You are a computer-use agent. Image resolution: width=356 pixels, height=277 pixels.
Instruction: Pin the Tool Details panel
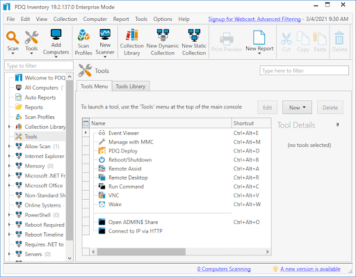click(337, 125)
